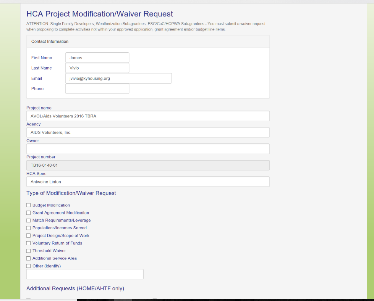Check the Match Requirements/Leverage option
Image resolution: width=374 pixels, height=301 pixels.
(28, 221)
